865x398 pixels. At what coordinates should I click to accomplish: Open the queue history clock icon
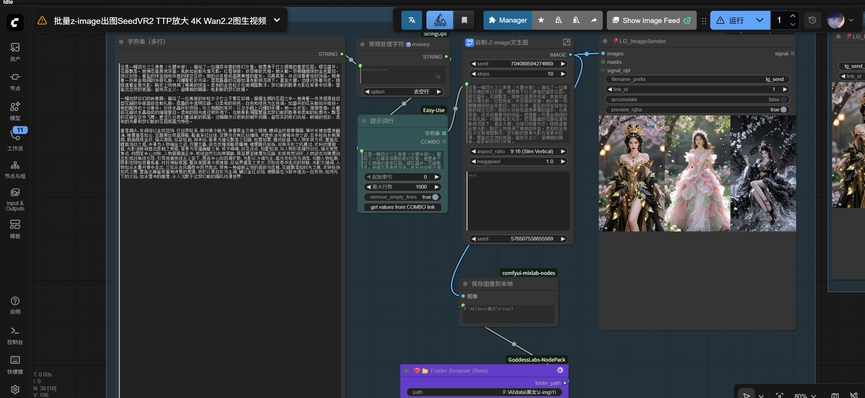[x=812, y=20]
